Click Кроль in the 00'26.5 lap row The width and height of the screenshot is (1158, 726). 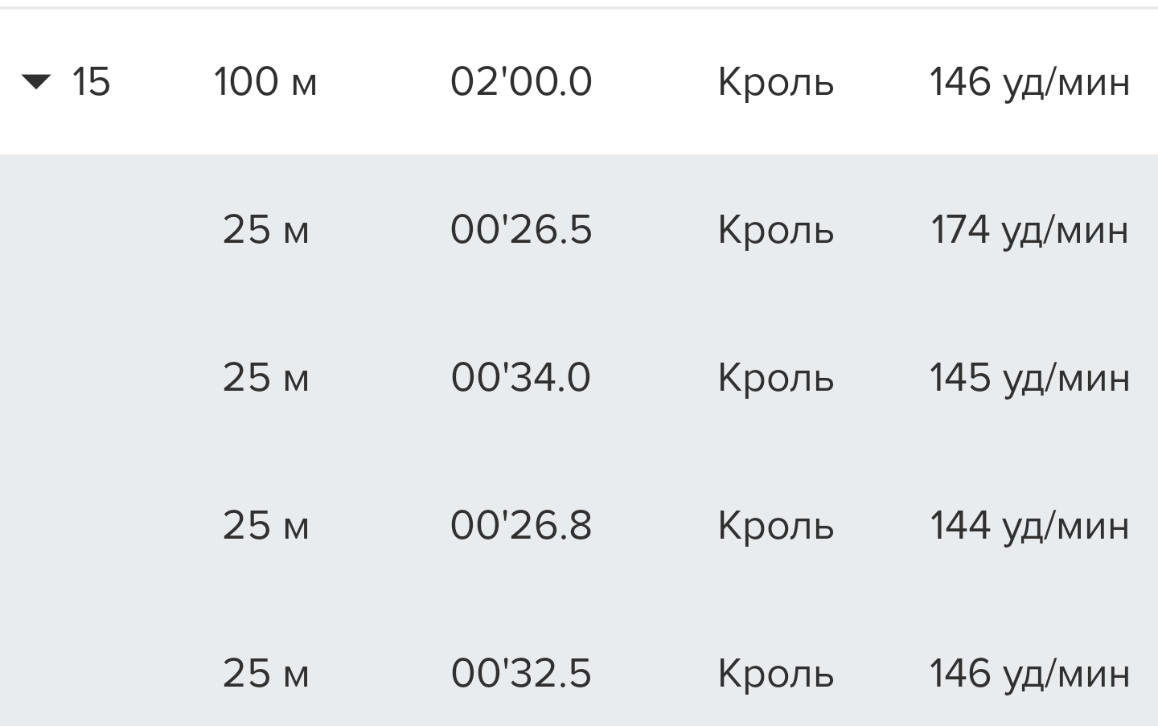775,230
